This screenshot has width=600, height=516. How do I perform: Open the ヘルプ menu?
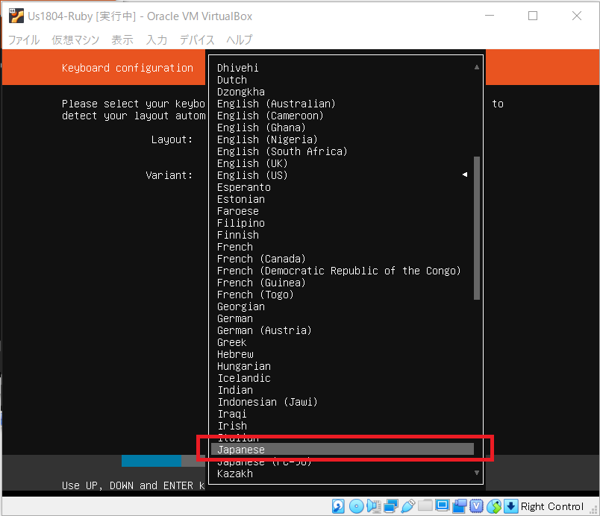click(240, 40)
